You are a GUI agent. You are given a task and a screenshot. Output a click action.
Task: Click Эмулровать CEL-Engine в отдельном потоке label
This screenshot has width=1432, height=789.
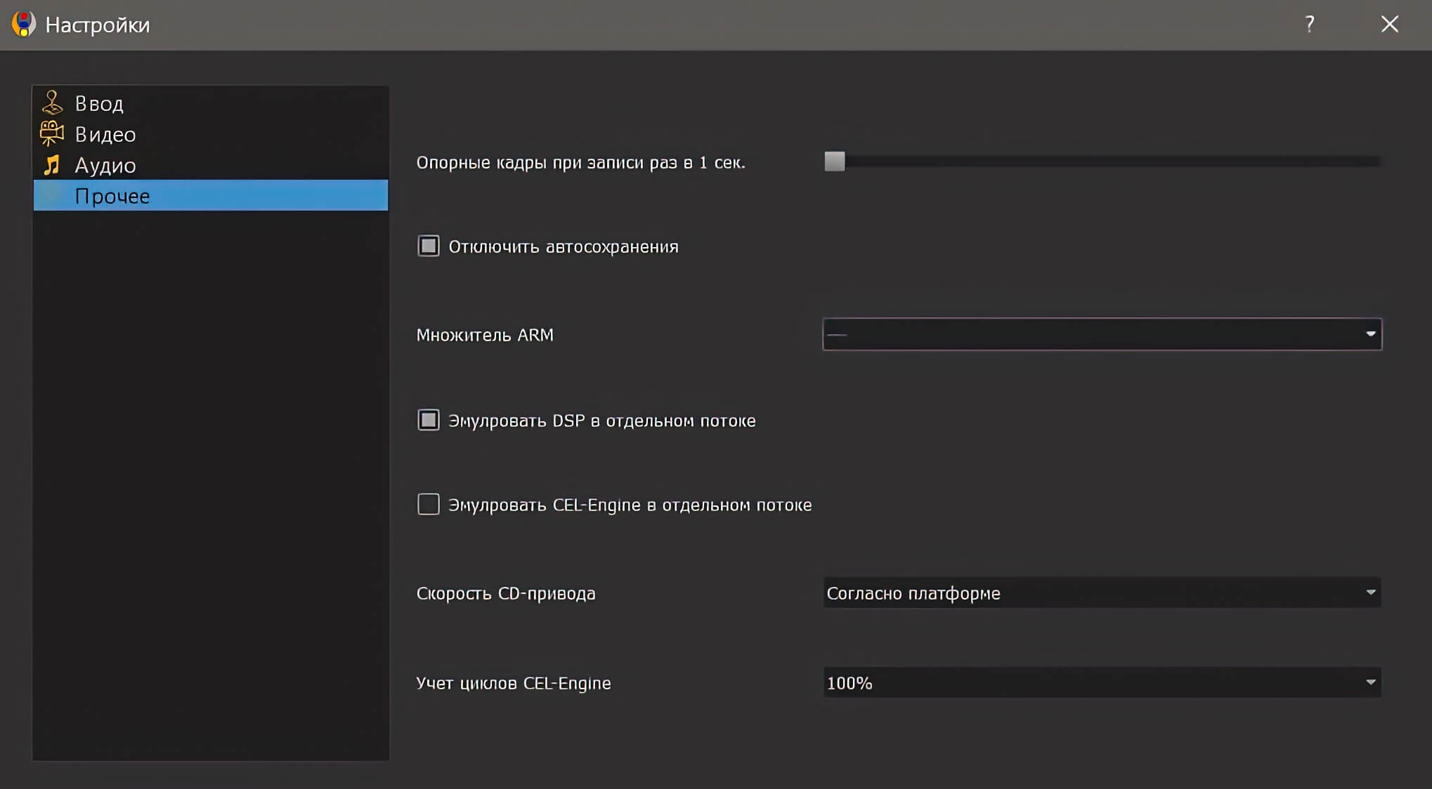click(630, 505)
